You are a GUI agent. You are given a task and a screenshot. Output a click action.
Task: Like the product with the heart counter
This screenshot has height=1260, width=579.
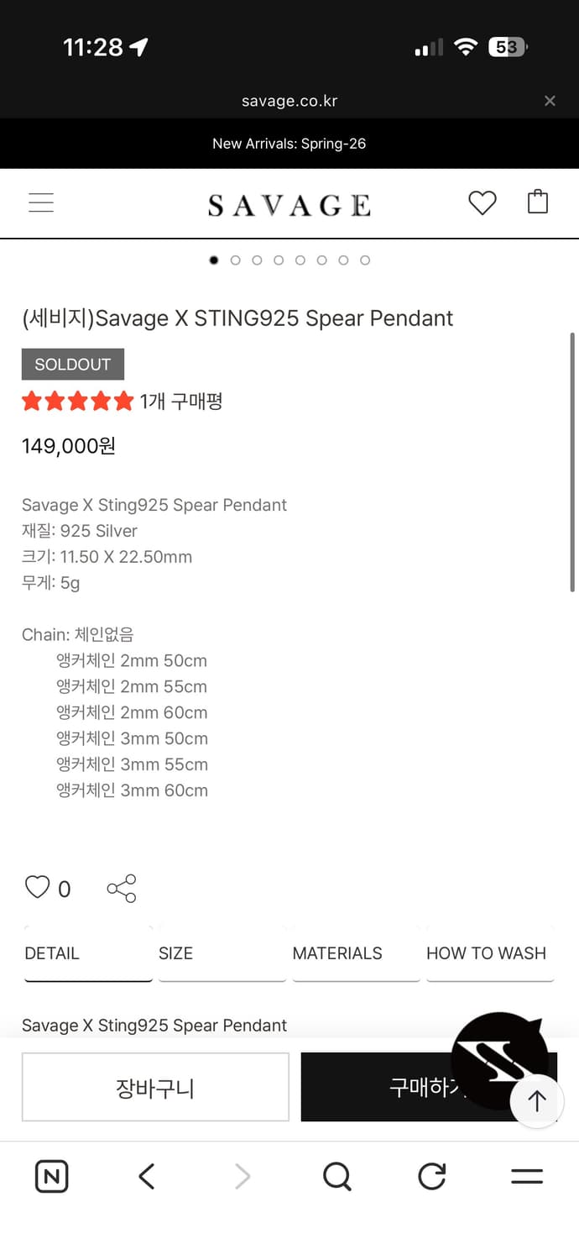point(38,887)
